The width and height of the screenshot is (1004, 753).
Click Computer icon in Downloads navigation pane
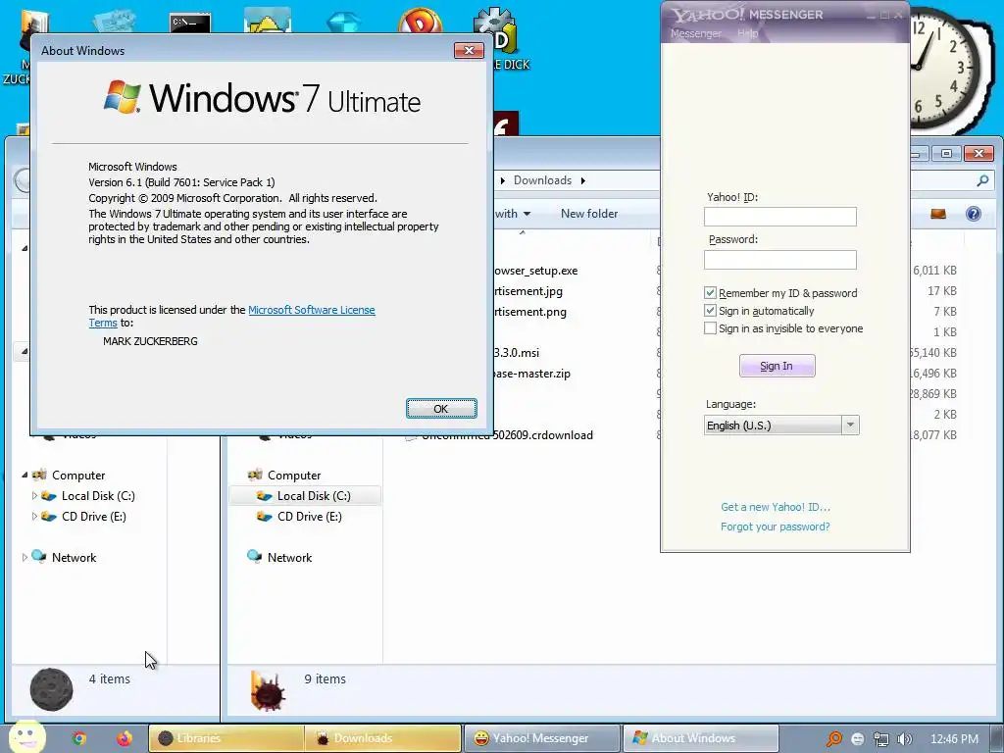[x=255, y=476]
